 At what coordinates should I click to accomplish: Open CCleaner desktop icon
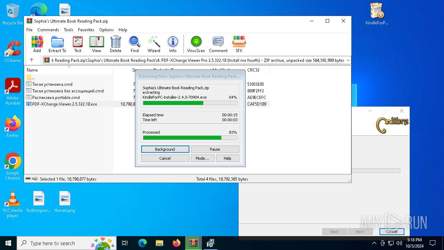(13, 52)
